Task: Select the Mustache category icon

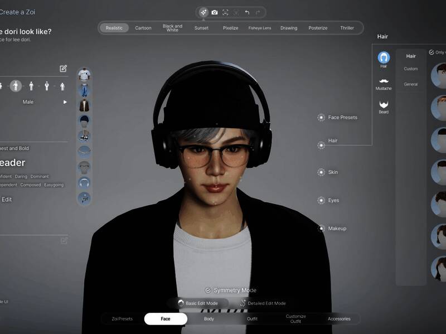Action: tap(384, 83)
